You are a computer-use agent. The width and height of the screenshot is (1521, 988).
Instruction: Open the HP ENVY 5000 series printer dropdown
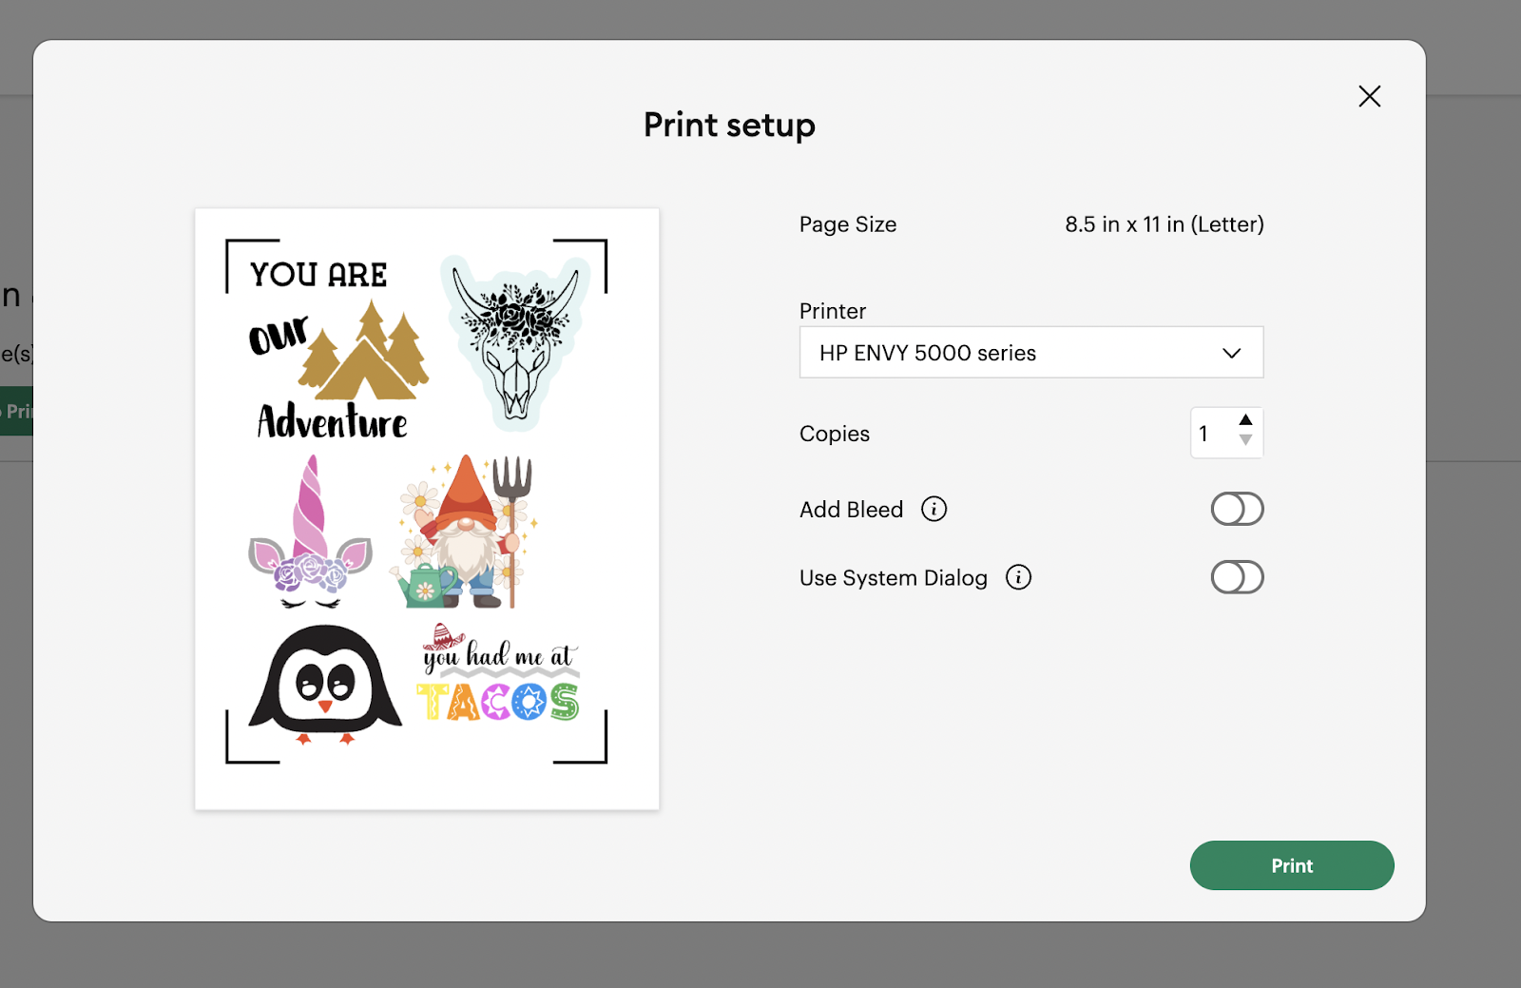[1030, 353]
